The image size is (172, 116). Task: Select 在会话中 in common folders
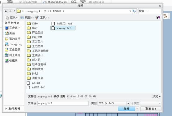pyautogui.click(x=12, y=28)
